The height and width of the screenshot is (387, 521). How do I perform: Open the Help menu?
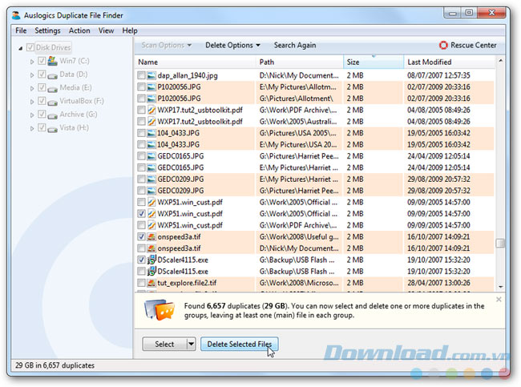(x=130, y=30)
